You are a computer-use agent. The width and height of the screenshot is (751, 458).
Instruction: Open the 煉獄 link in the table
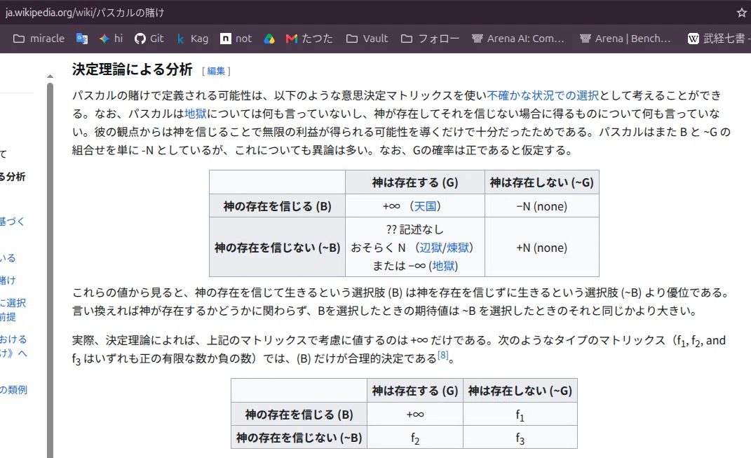tap(457, 248)
